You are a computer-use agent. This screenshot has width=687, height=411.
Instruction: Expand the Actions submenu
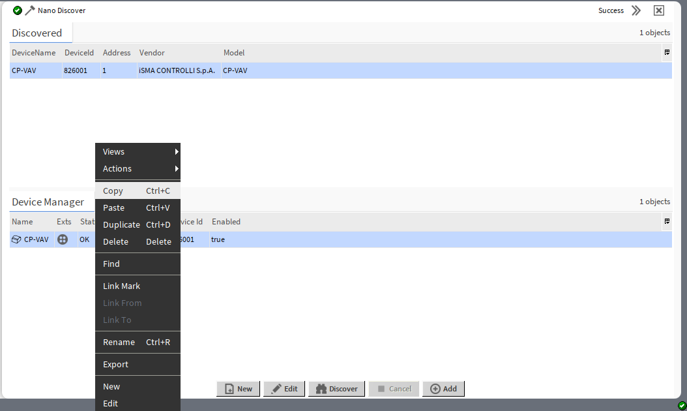click(x=138, y=168)
